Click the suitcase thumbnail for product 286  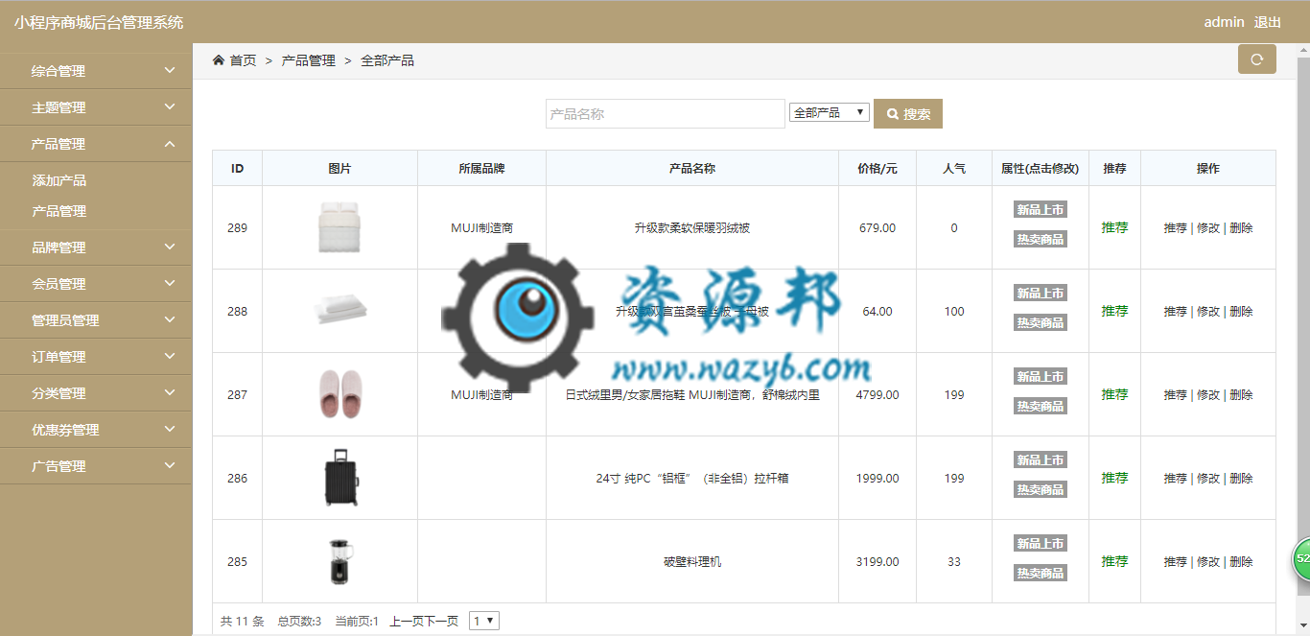coord(341,478)
